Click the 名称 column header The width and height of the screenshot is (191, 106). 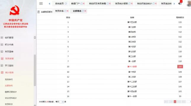coord(132,17)
